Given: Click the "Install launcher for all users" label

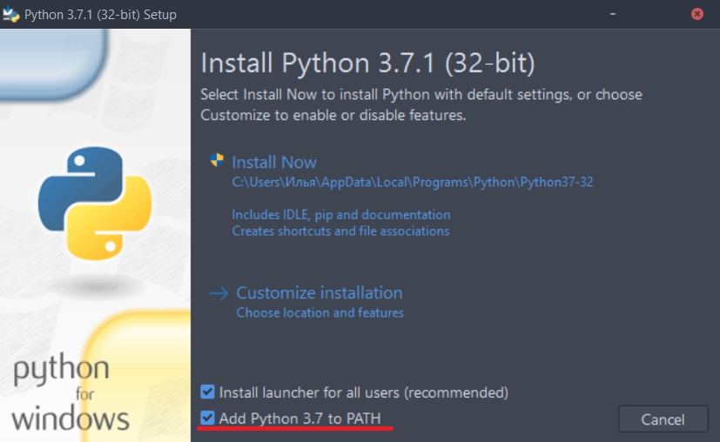Looking at the screenshot, I should pos(363,392).
